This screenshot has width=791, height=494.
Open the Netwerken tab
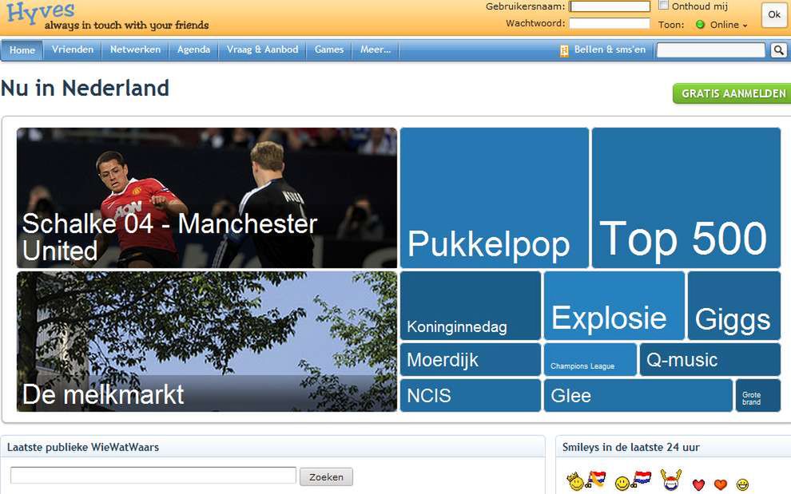pyautogui.click(x=135, y=49)
